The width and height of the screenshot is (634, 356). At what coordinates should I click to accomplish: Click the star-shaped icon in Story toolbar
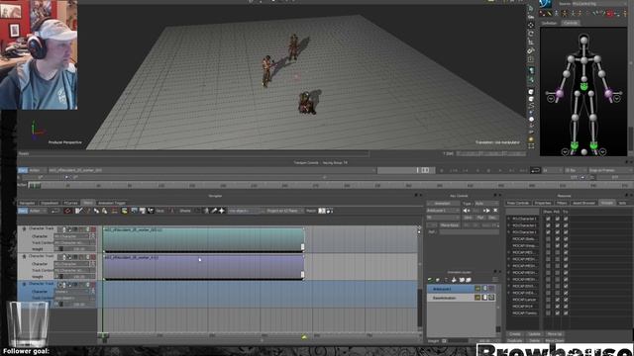222,211
